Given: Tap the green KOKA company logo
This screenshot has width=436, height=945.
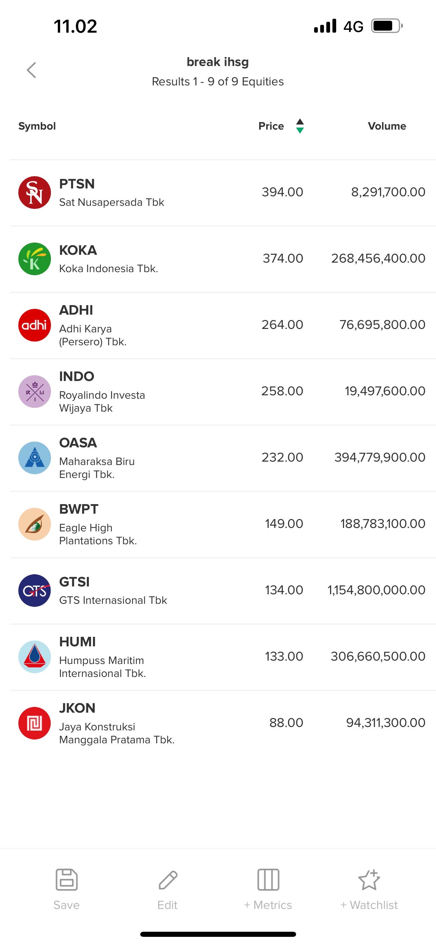Looking at the screenshot, I should 34,259.
